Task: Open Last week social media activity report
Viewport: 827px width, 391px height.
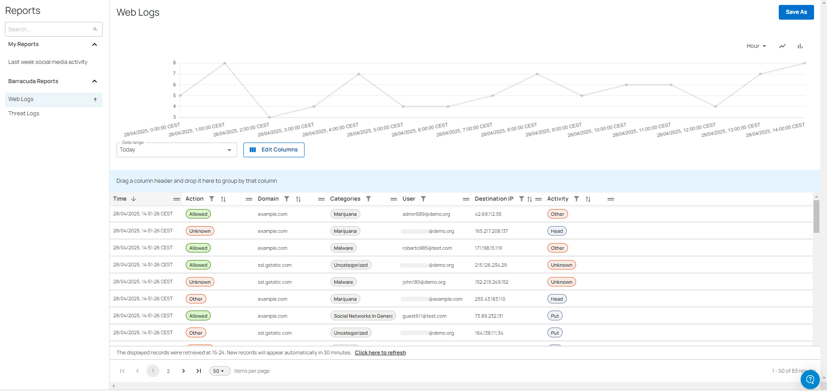Action: tap(48, 62)
